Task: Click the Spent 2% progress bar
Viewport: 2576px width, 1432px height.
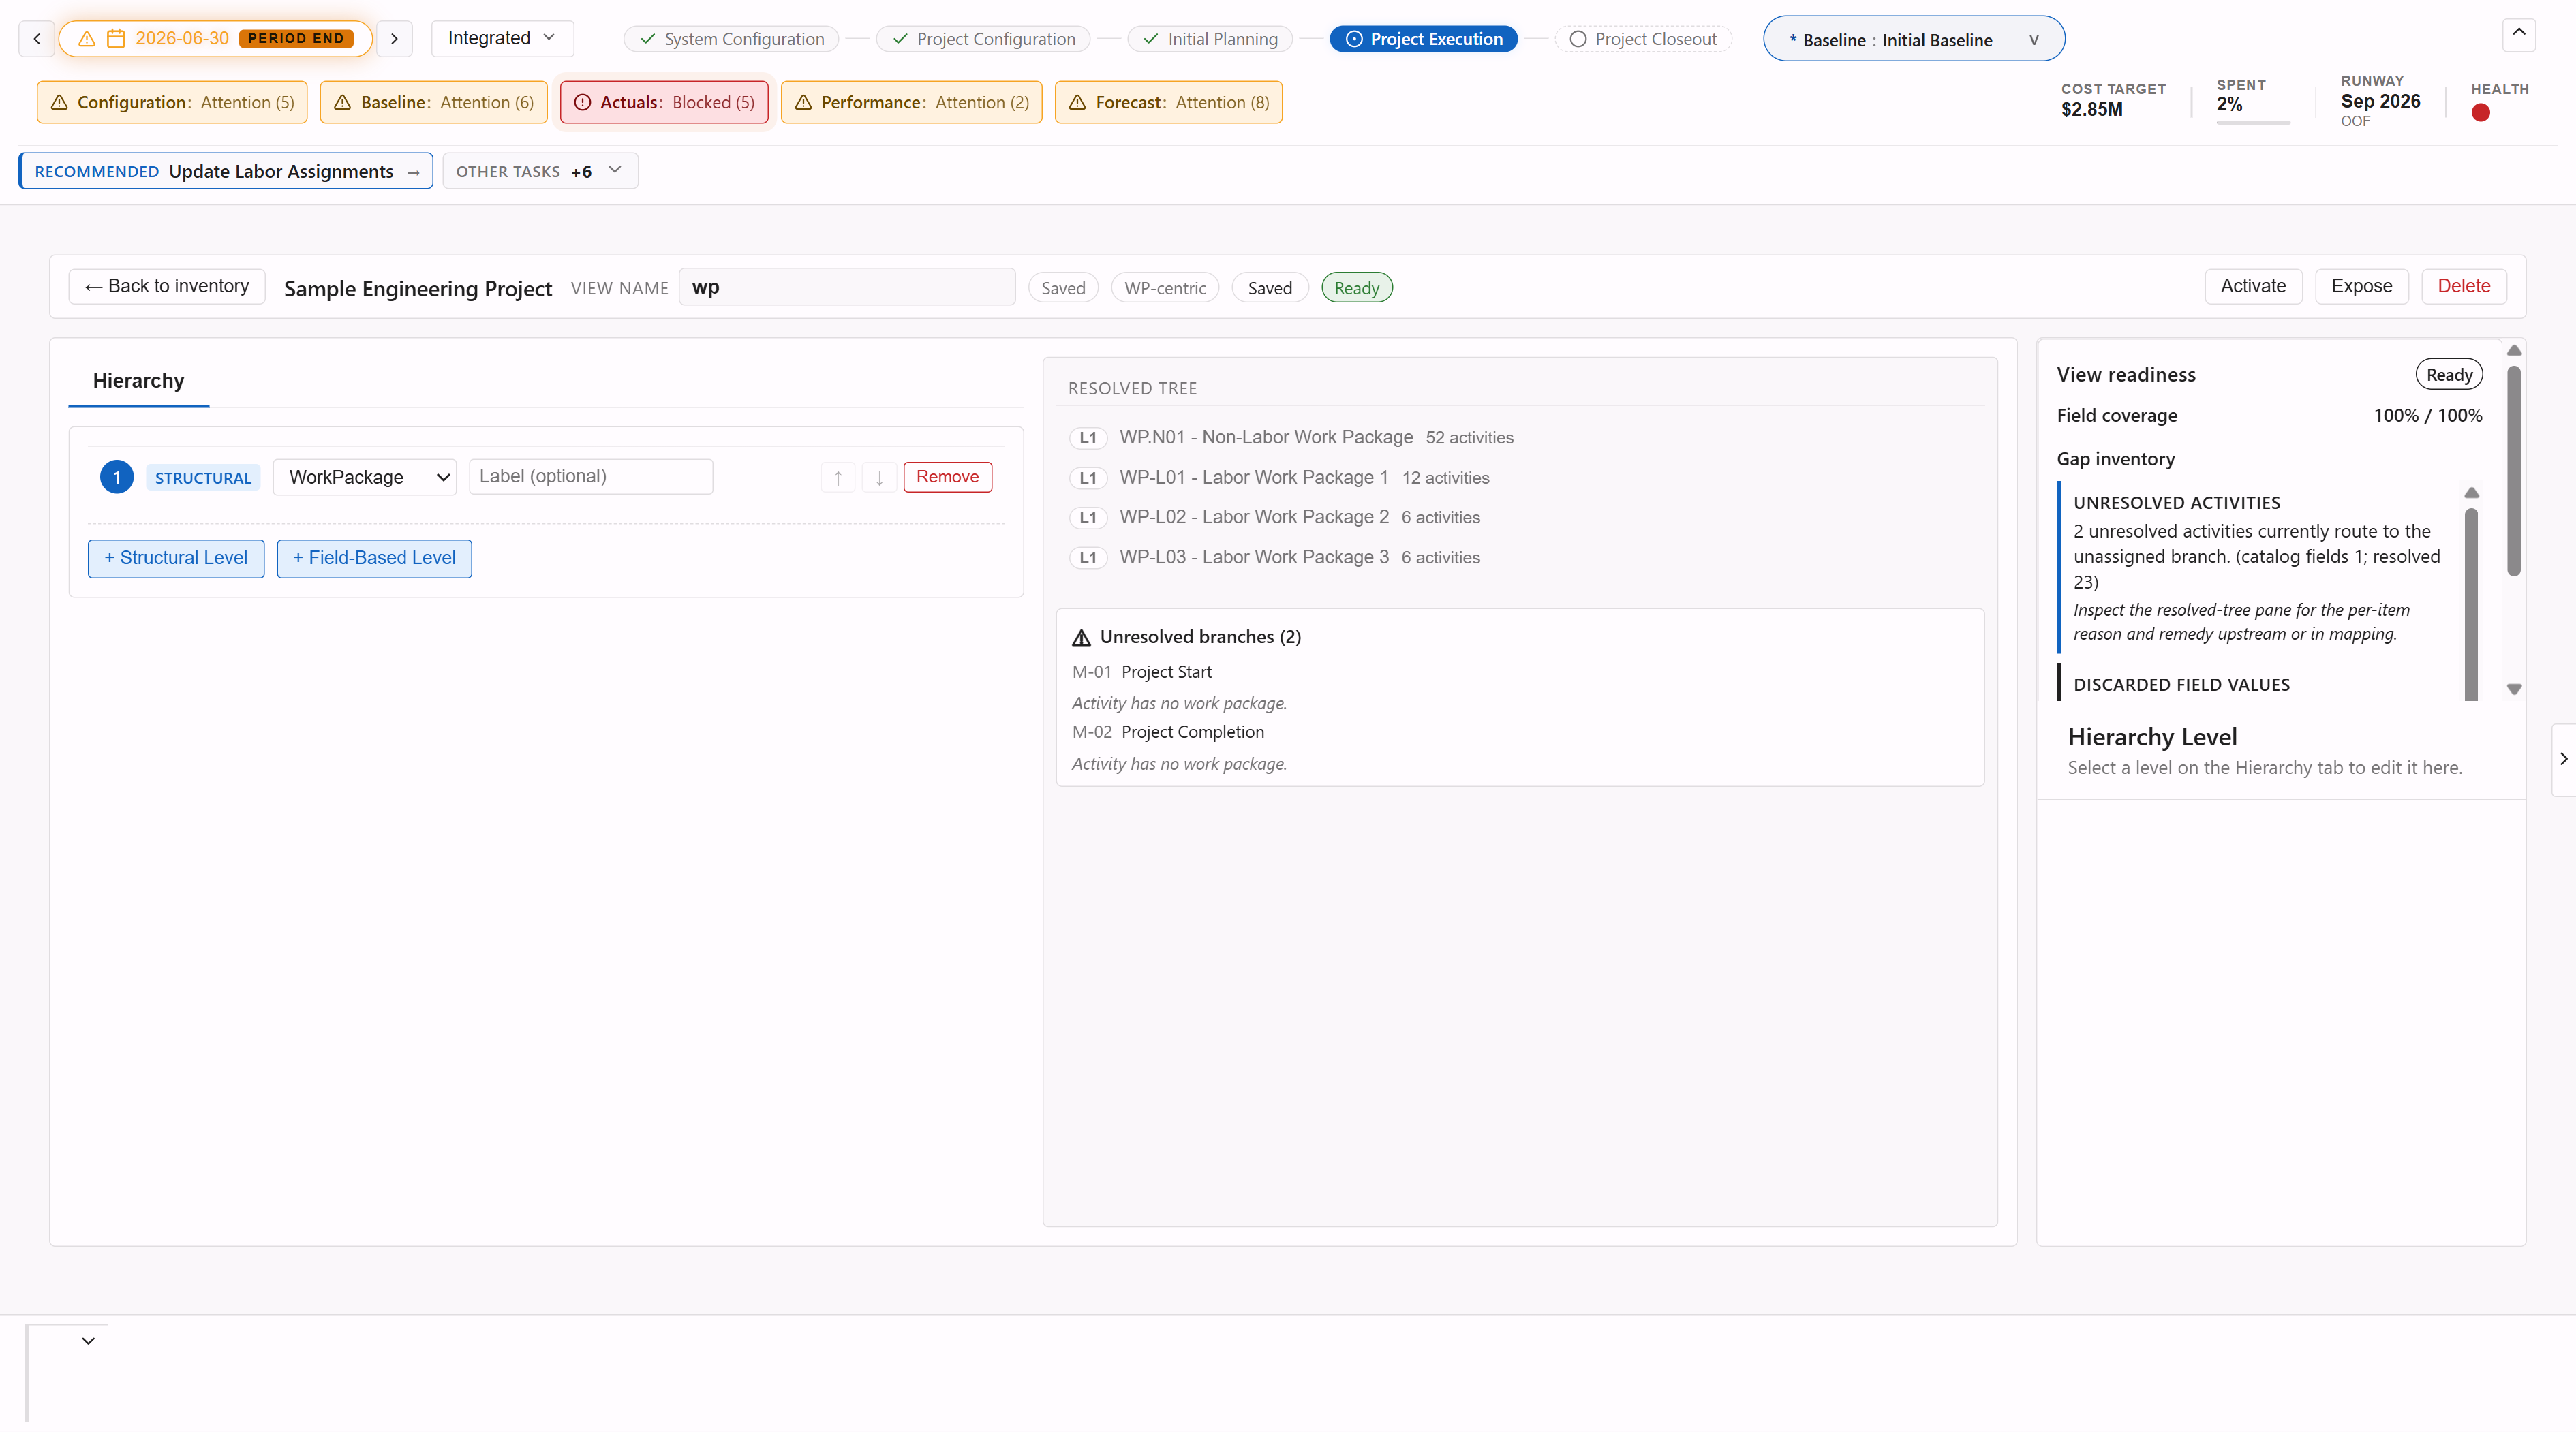Action: tap(2253, 123)
